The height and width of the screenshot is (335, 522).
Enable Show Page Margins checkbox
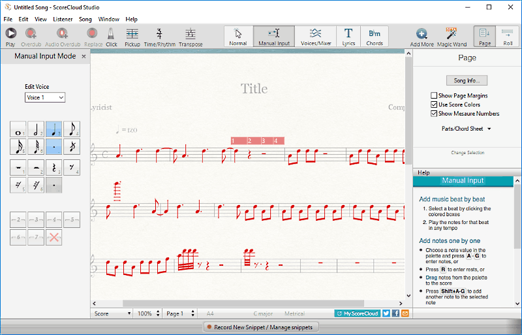pyautogui.click(x=434, y=95)
